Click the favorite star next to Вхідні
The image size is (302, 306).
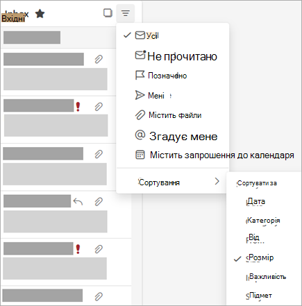(x=40, y=14)
